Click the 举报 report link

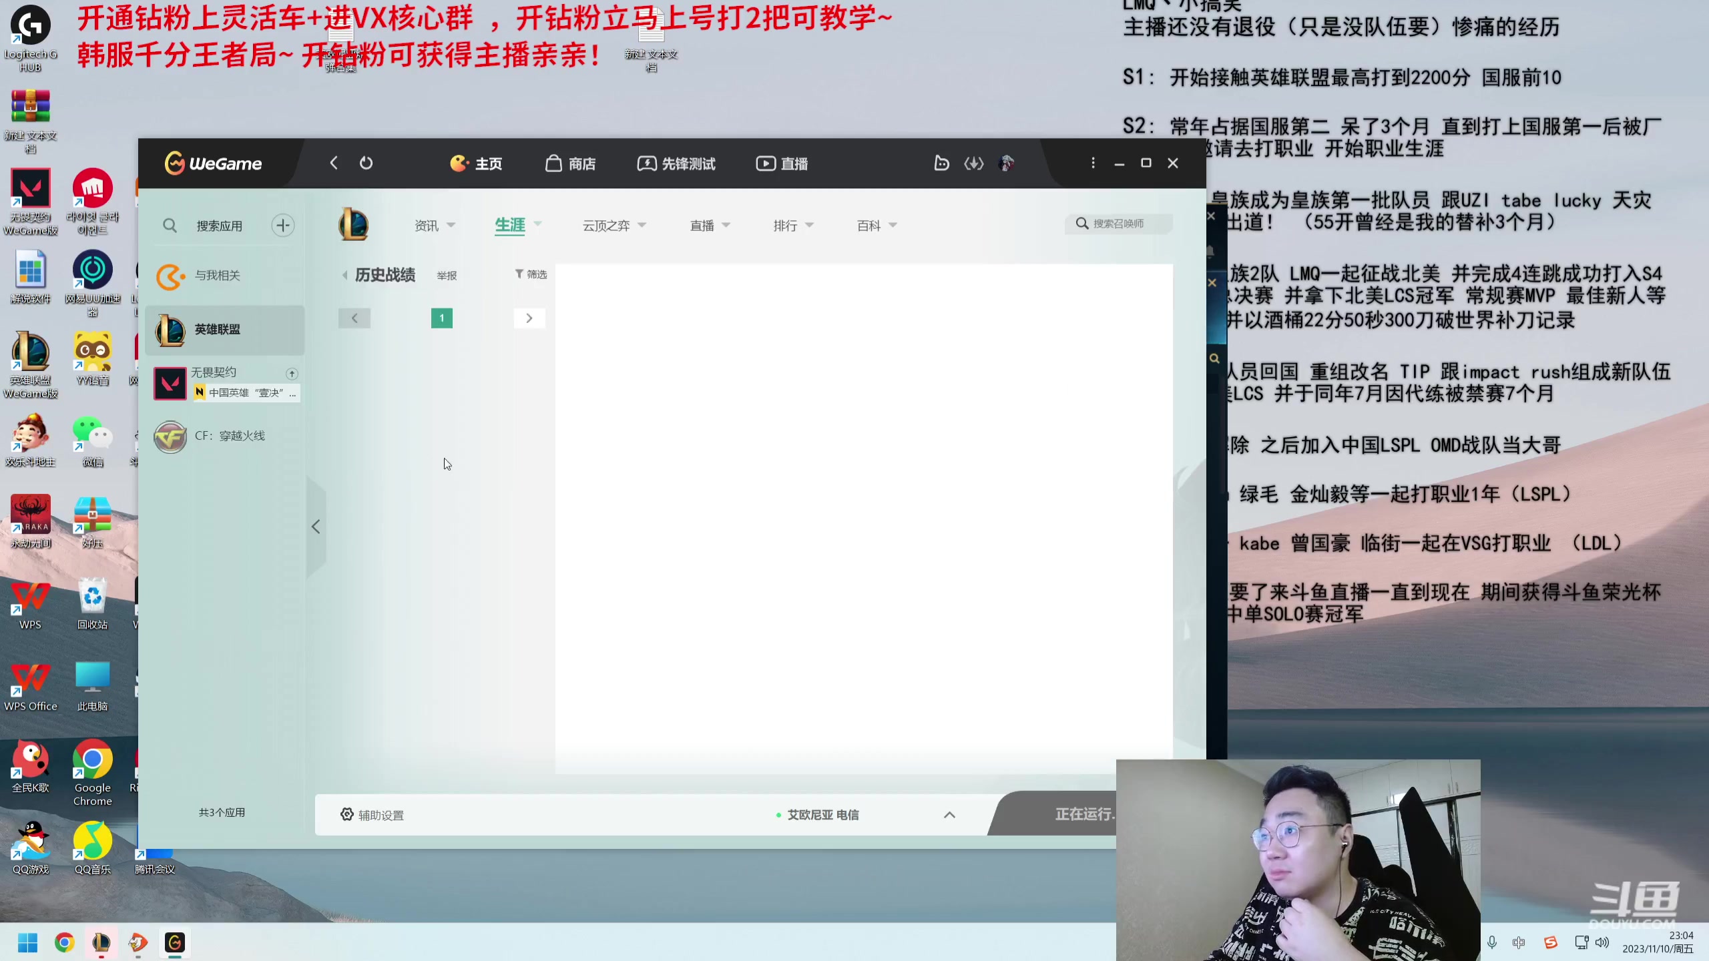tap(447, 276)
